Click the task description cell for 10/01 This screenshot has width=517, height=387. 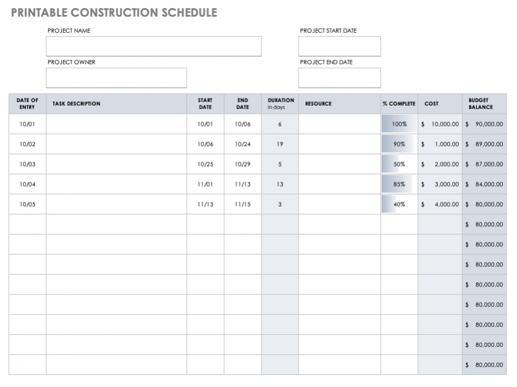point(116,124)
